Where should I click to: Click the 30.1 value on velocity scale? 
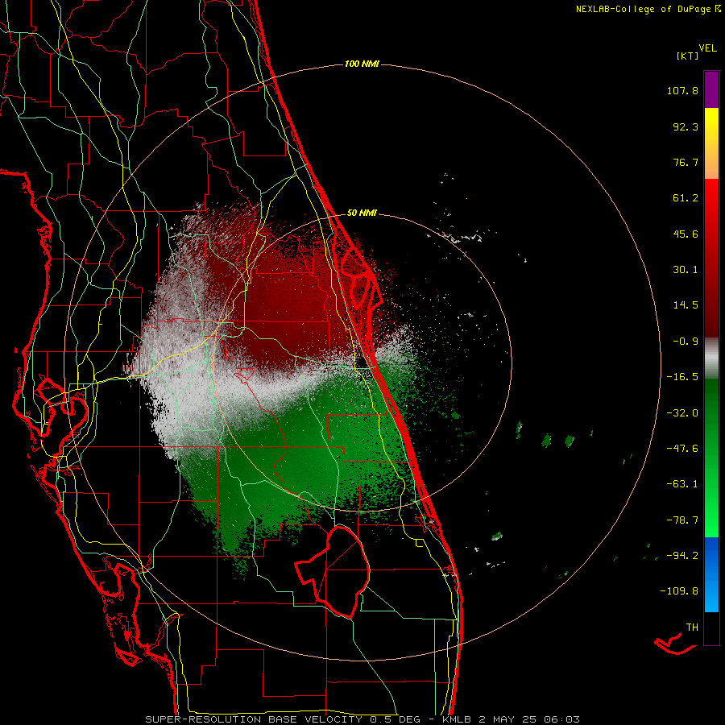click(x=686, y=270)
